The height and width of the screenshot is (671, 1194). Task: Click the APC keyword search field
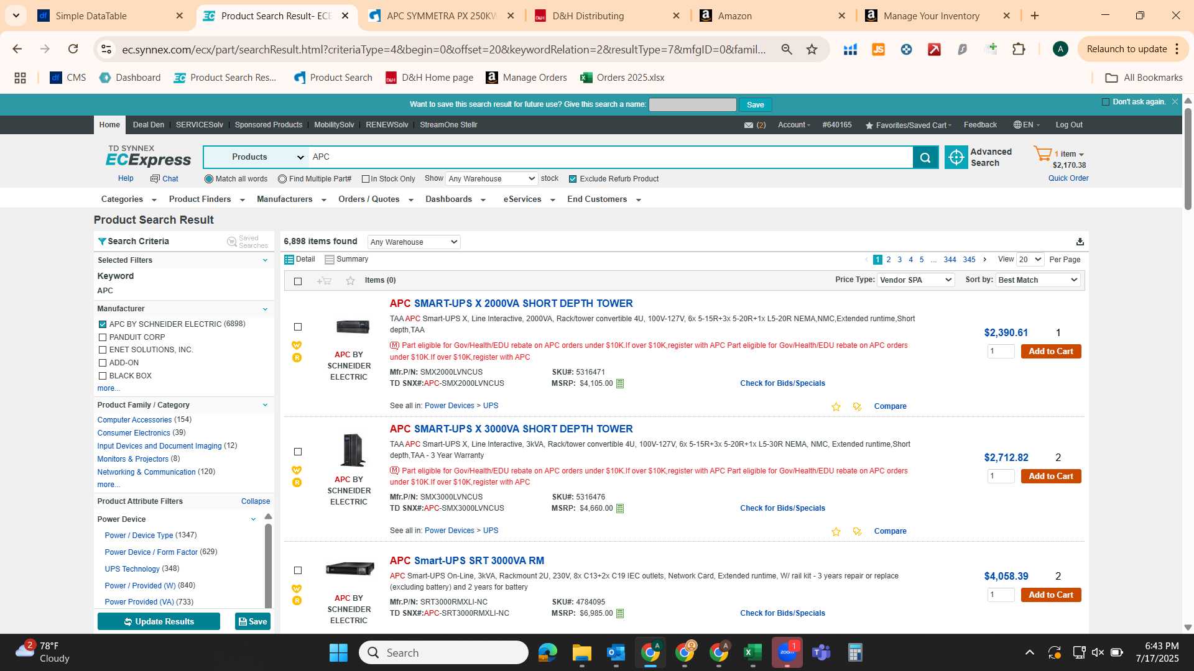[611, 157]
